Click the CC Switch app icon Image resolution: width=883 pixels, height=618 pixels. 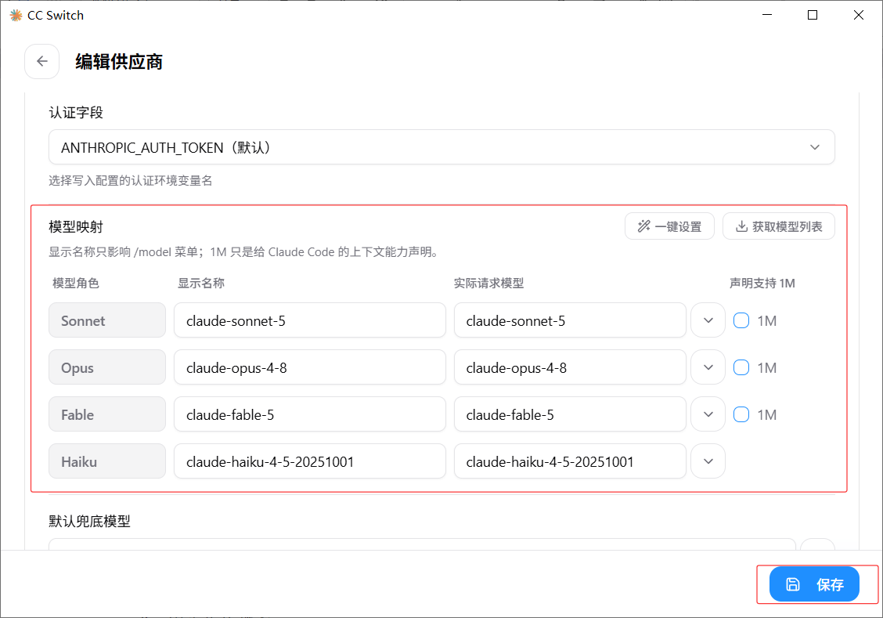pyautogui.click(x=16, y=15)
